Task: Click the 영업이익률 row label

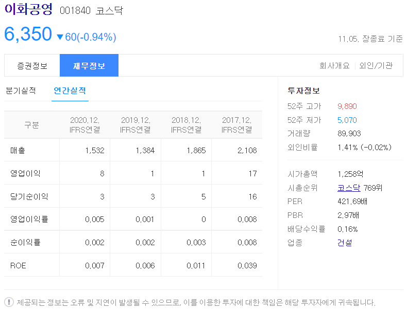Action: [29, 219]
